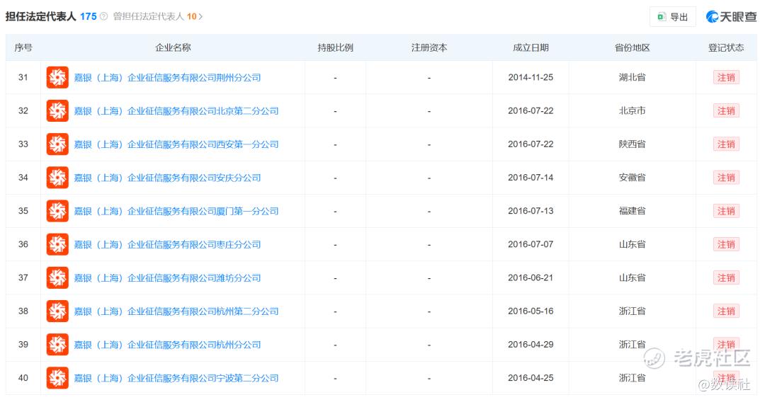Click the date 2016-06-21
The image size is (765, 402).
point(531,277)
